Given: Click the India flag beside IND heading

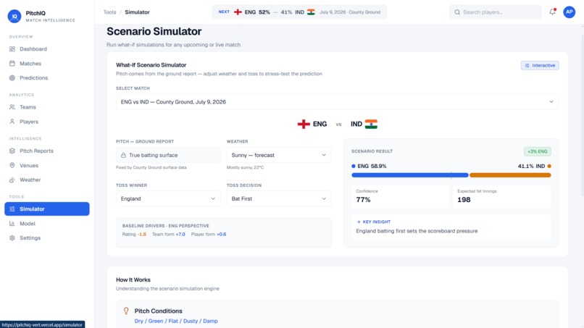Looking at the screenshot, I should tap(371, 124).
